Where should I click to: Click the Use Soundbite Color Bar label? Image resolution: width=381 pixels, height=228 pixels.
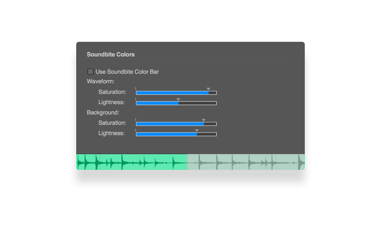[x=127, y=72]
